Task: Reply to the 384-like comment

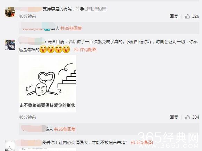Action: pyautogui.click(x=174, y=117)
